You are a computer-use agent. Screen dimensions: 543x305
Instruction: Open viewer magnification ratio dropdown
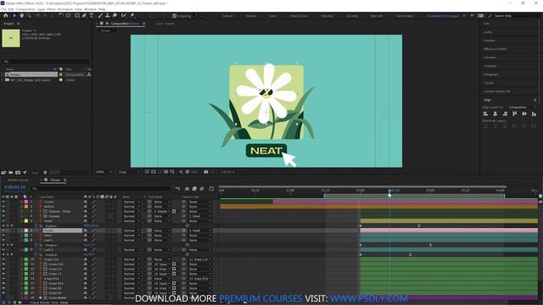(104, 172)
